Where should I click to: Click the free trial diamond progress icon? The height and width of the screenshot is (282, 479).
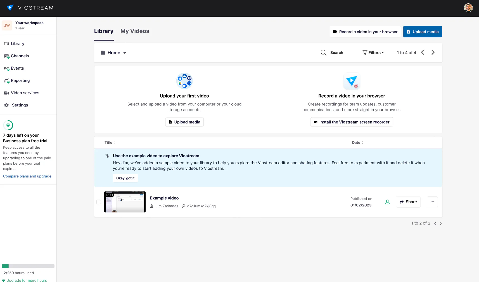coord(8,125)
